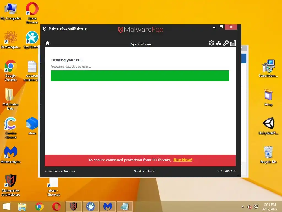The image size is (282, 212).
Task: Click Buy Now! link in red banner
Action: click(183, 160)
